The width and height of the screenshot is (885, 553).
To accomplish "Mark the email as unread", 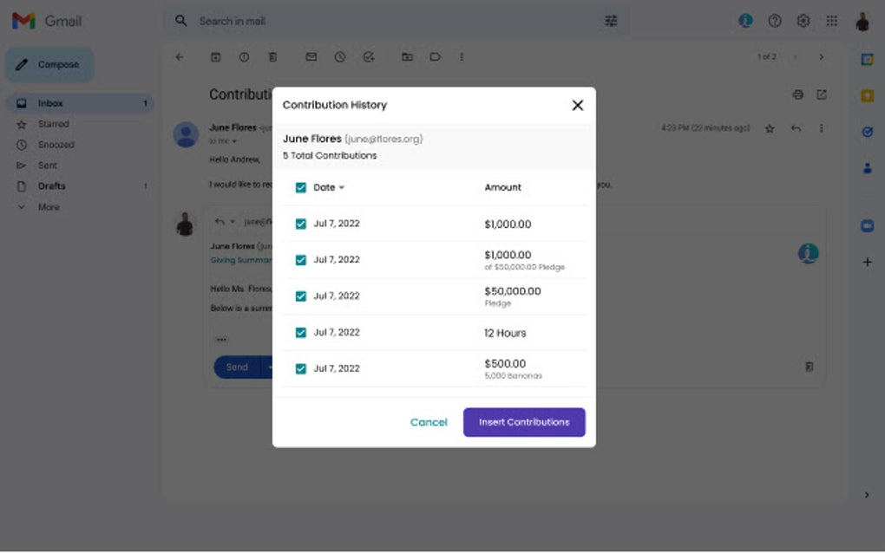I will [311, 56].
